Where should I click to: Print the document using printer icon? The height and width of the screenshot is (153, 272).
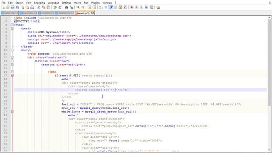(32, 7)
